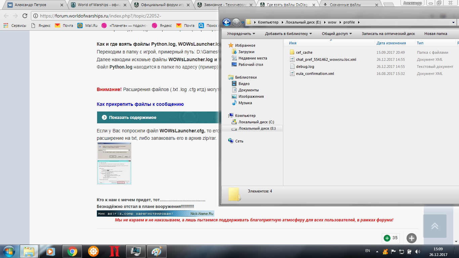Click the scroll-to-top double chevron button
Viewport: 459px width, 258px height.
435,226
